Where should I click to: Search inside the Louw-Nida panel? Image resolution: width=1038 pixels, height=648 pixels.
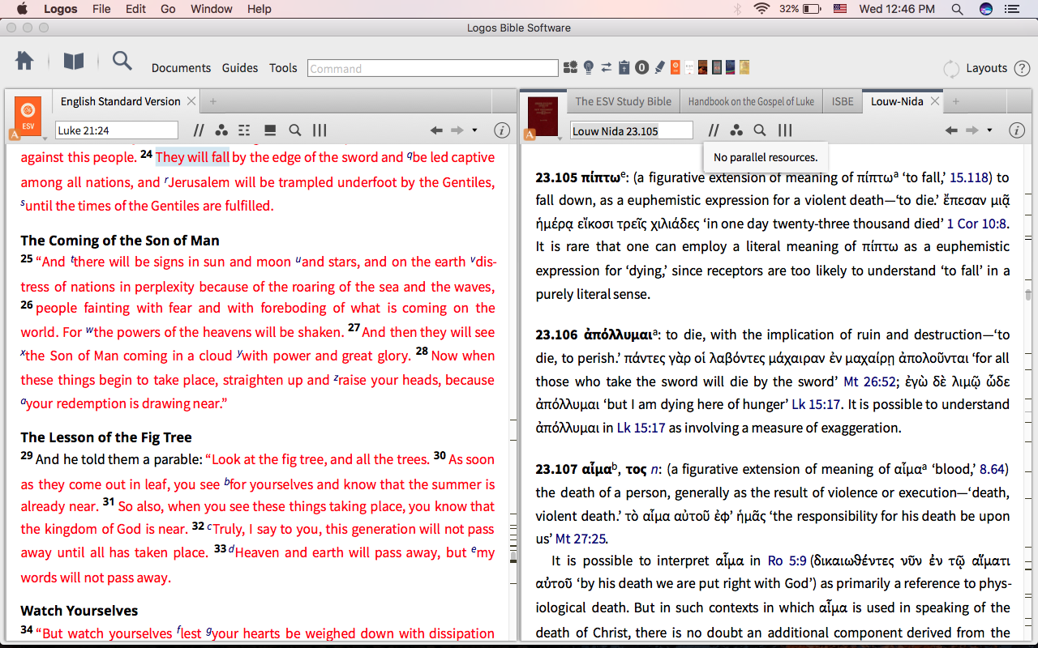(x=760, y=130)
